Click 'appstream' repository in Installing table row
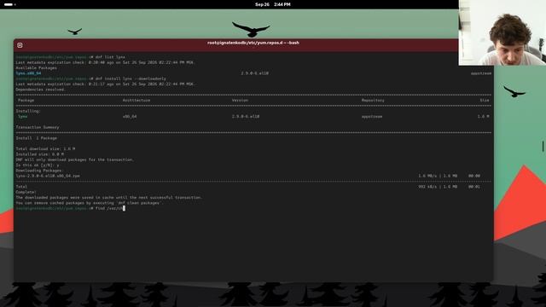The width and height of the screenshot is (546, 307). [x=372, y=117]
